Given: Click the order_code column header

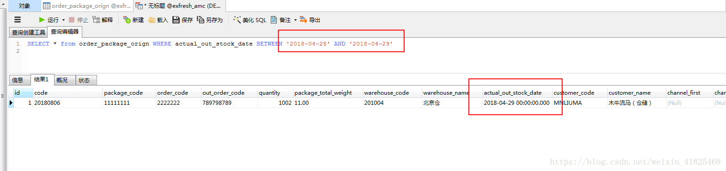Looking at the screenshot, I should click(178, 92).
